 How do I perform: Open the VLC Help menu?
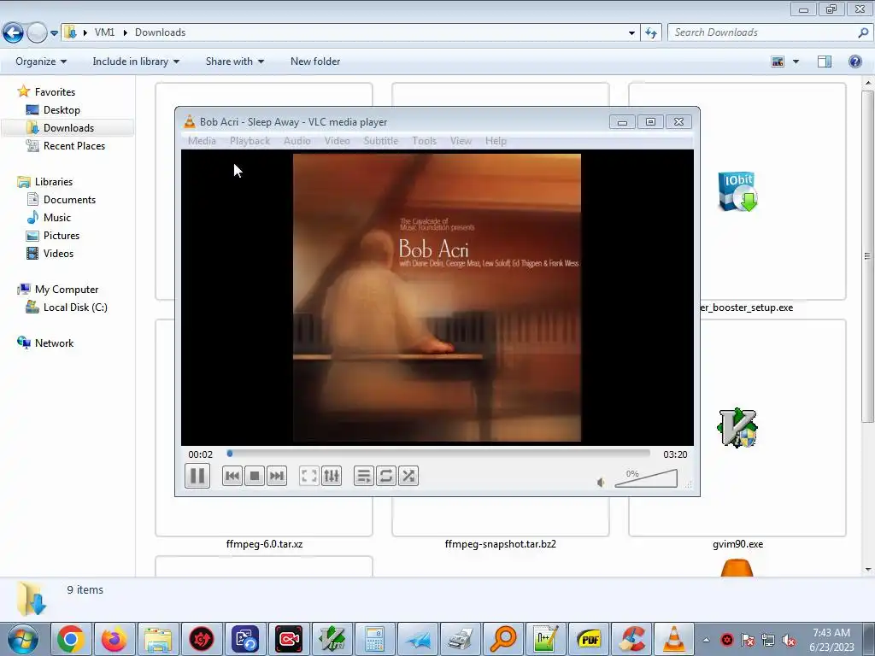pyautogui.click(x=496, y=141)
